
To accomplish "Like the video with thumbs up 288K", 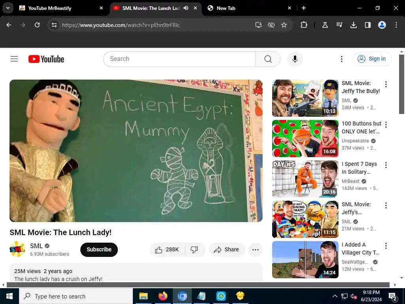I will (167, 249).
